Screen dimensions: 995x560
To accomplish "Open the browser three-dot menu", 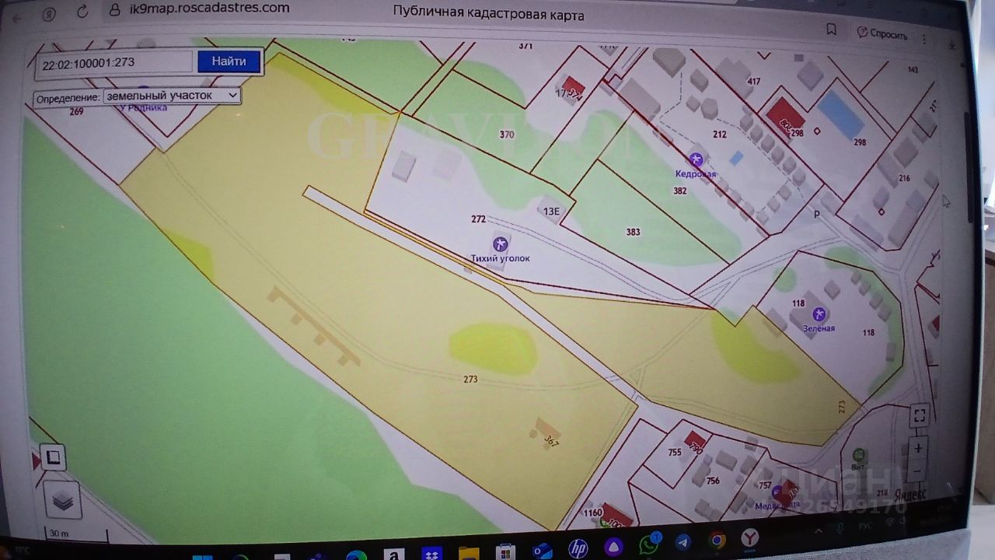I will pos(924,38).
